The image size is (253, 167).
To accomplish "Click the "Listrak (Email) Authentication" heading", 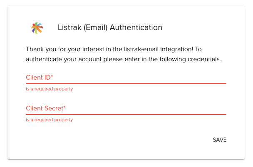I will [x=109, y=28].
